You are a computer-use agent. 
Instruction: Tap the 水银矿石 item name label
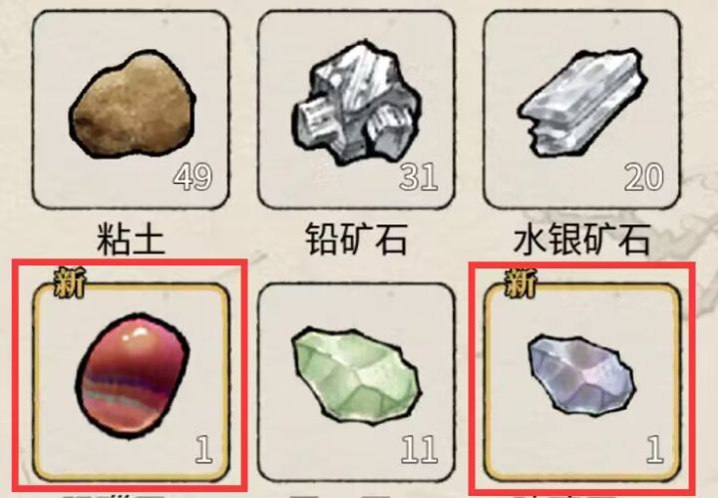[582, 240]
